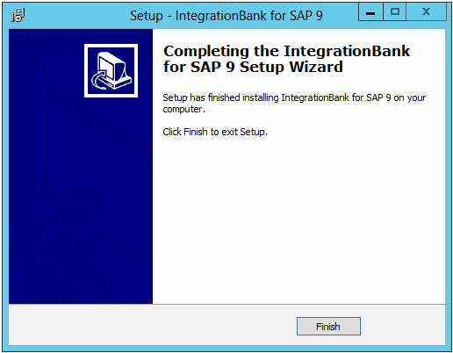453x353 pixels.
Task: Open the Setup installer icon system menu
Action: click(x=18, y=15)
